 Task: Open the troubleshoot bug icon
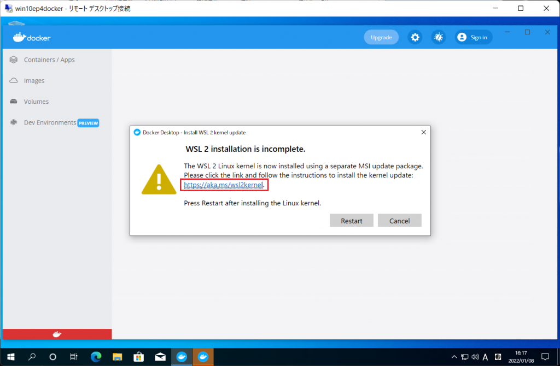(x=438, y=37)
